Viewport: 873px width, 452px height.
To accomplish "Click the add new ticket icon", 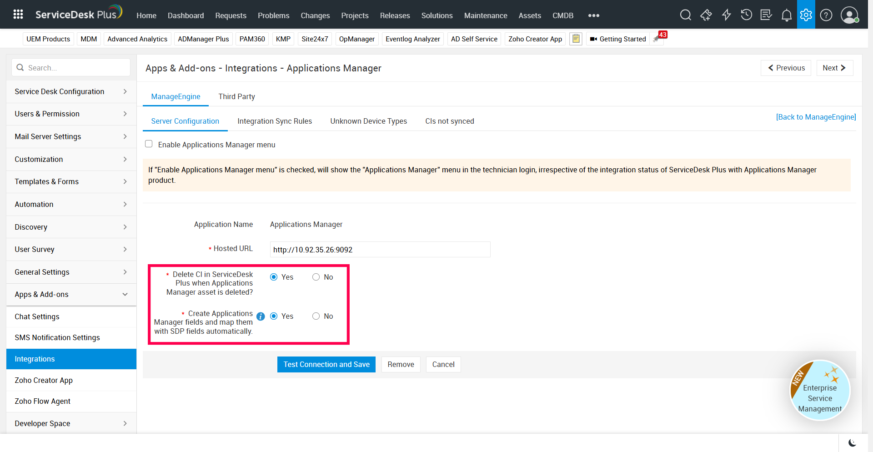I will point(706,15).
